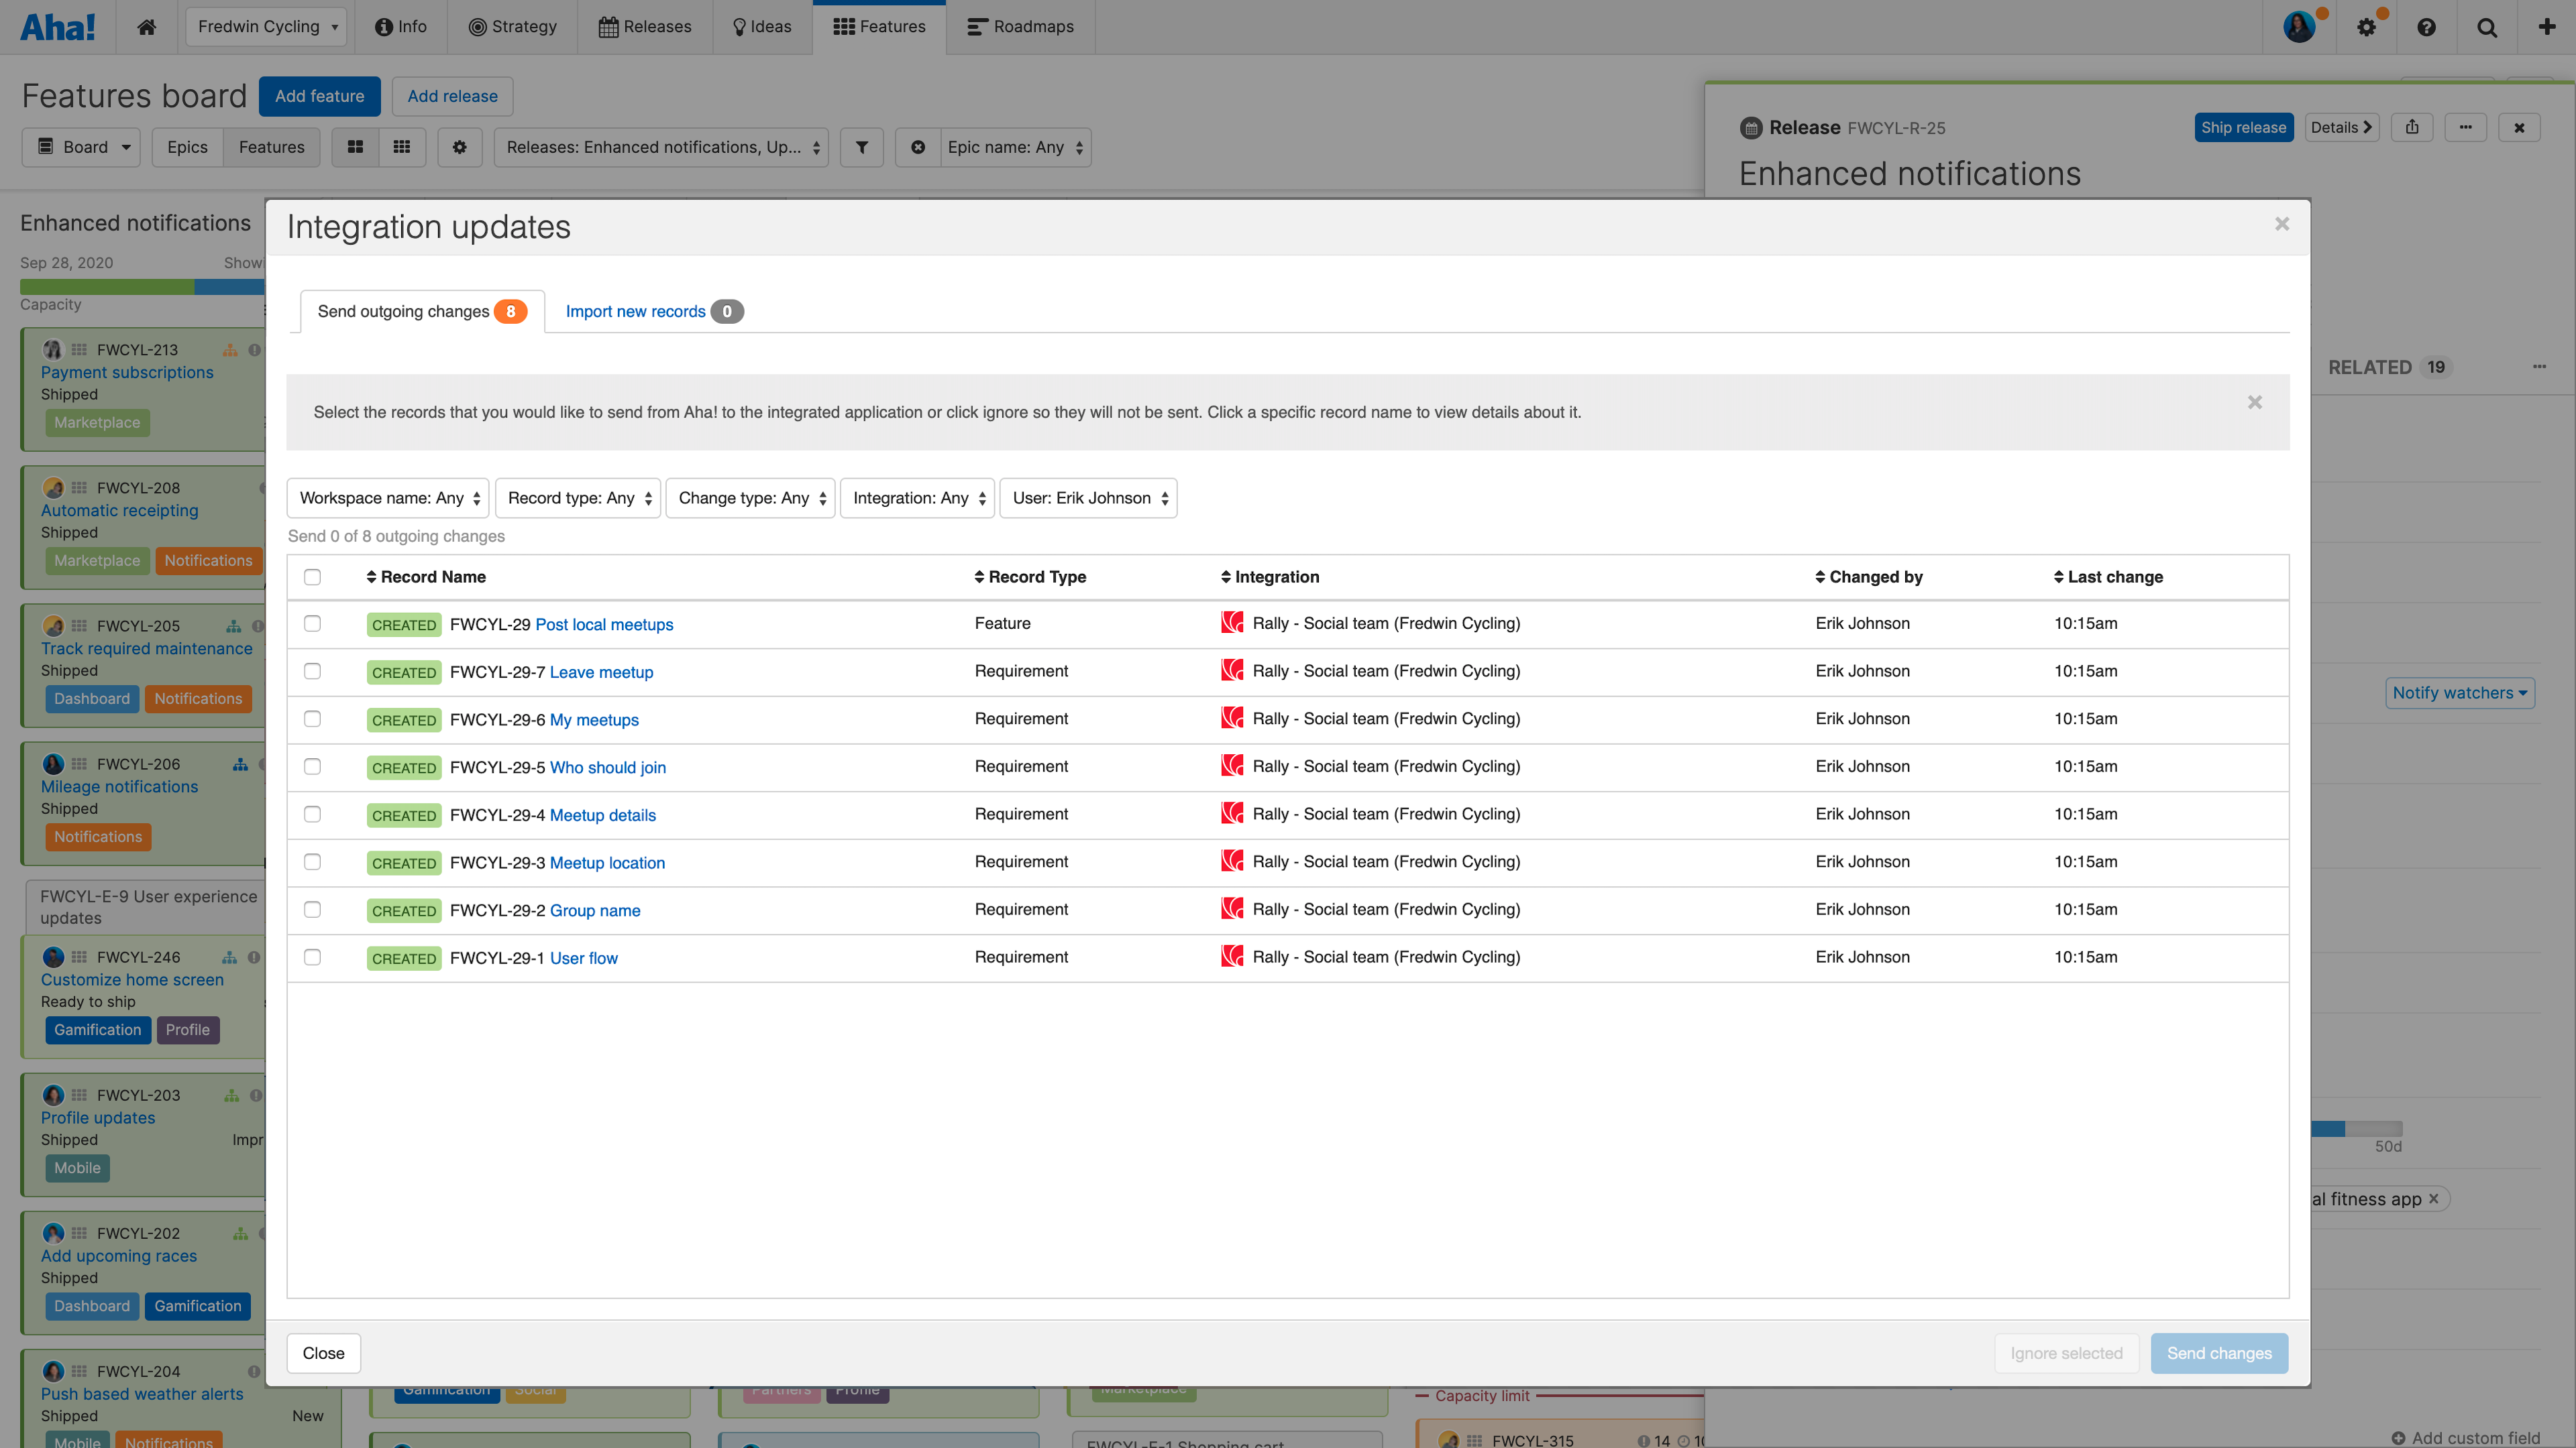Open the filter funnel icon on the board toolbar
Viewport: 2576px width, 1448px height.
pos(861,147)
